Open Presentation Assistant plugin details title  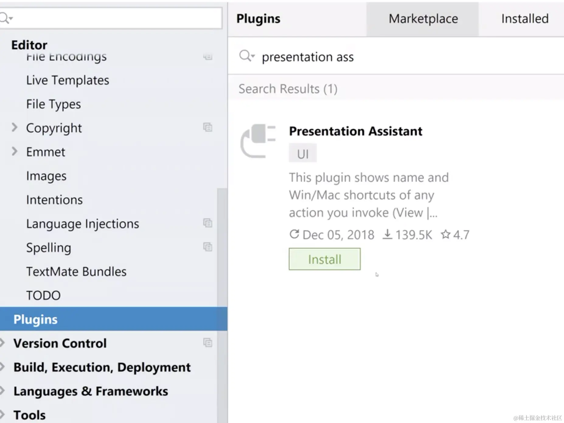355,131
